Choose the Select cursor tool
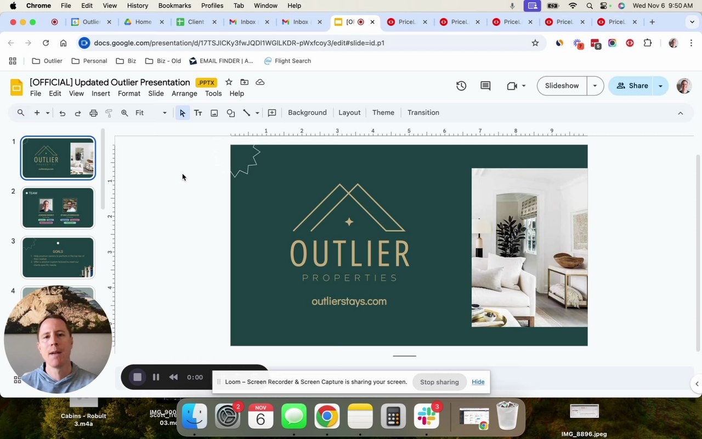Image resolution: width=702 pixels, height=439 pixels. [x=182, y=113]
